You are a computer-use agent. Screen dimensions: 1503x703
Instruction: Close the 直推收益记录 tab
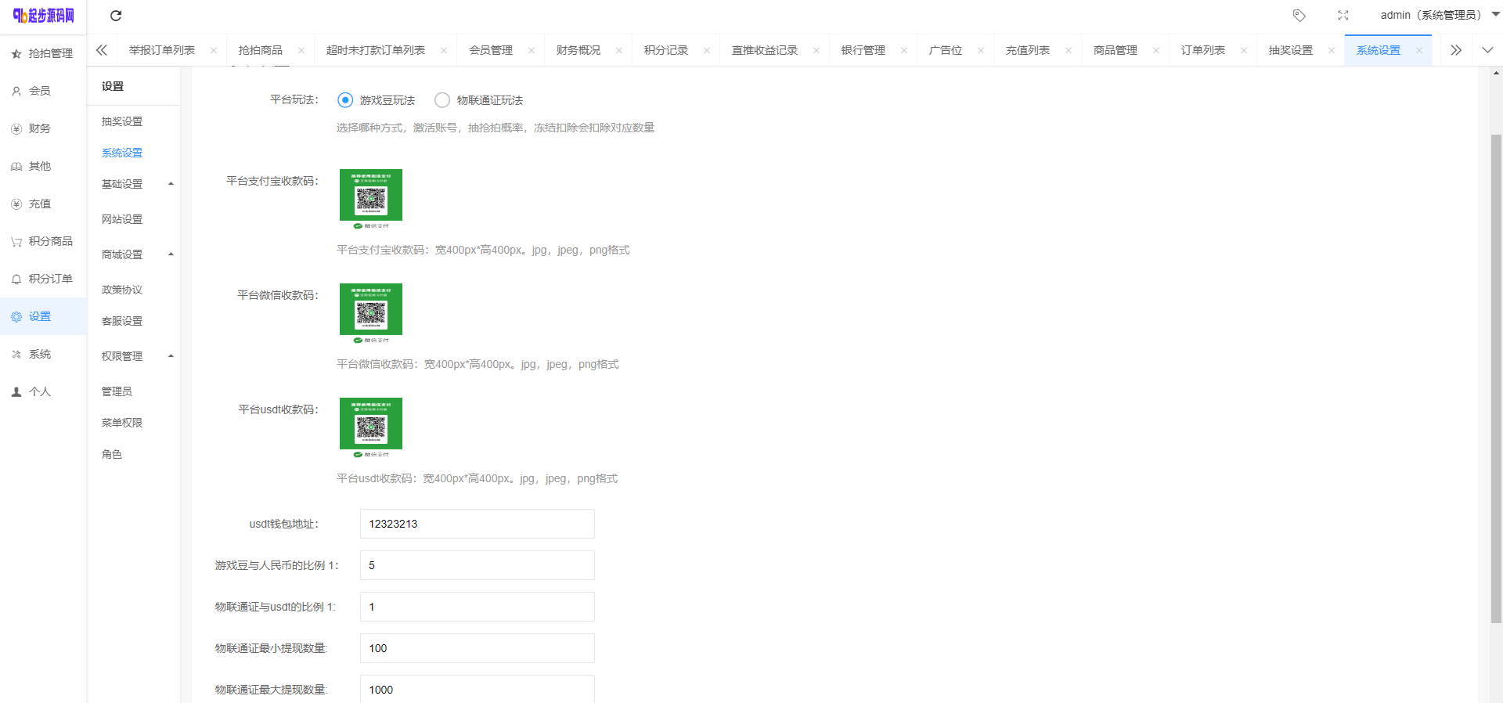(816, 50)
